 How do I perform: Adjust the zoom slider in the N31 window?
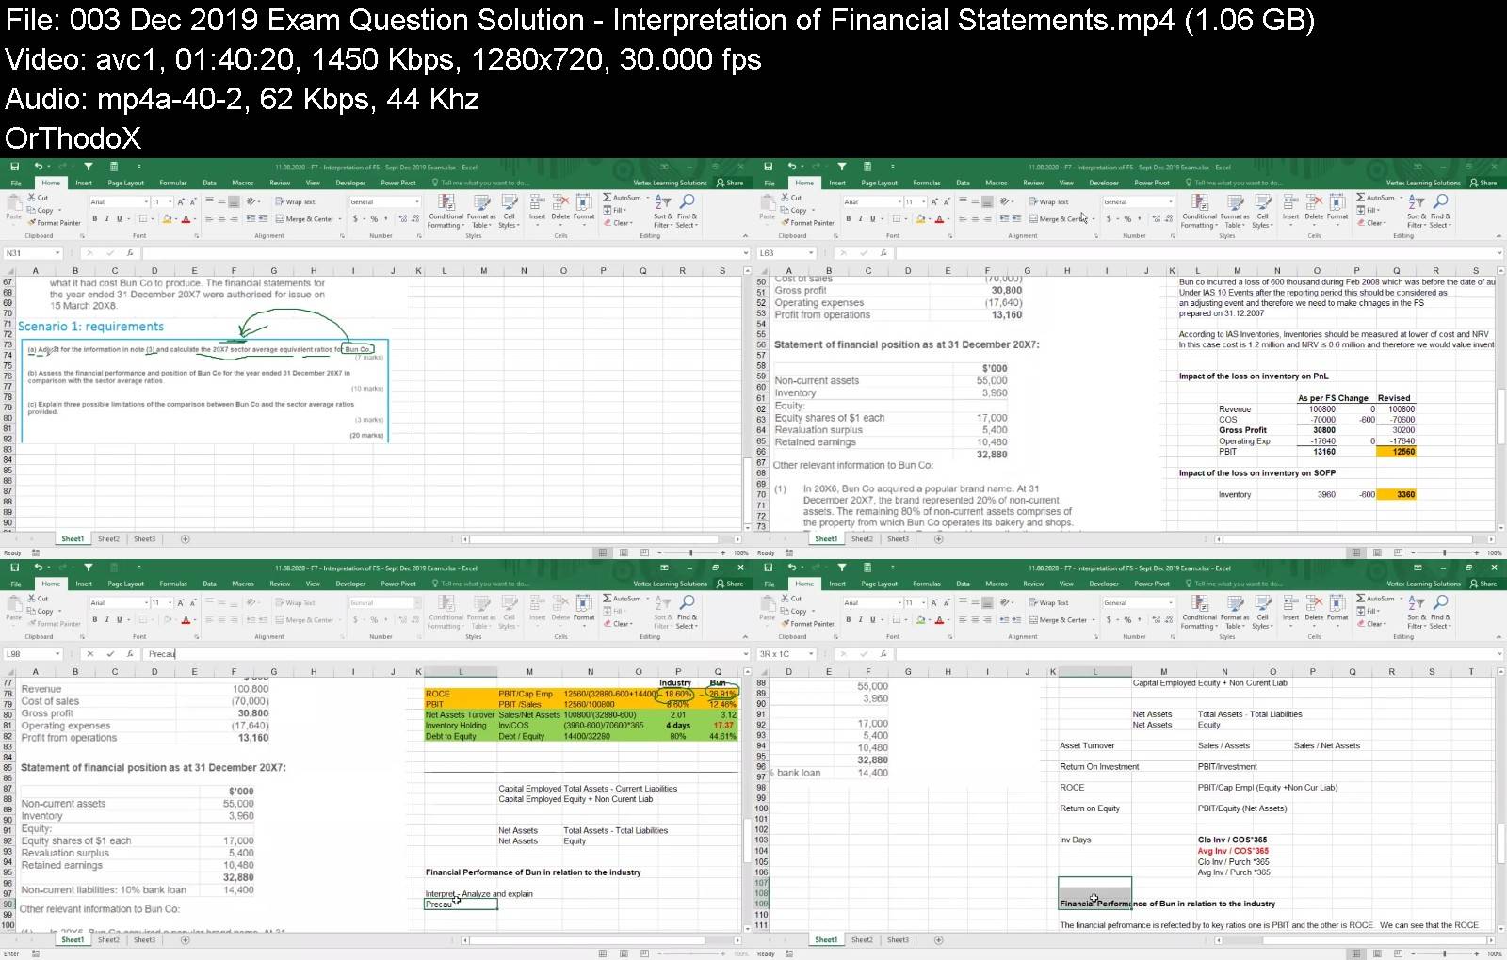coord(690,552)
